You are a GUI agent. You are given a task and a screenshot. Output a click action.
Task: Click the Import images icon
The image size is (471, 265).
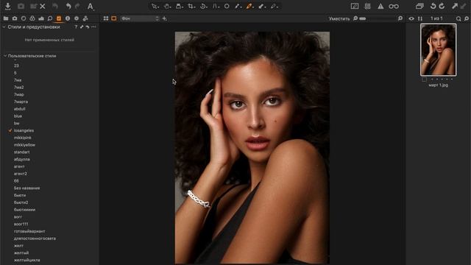[x=8, y=6]
